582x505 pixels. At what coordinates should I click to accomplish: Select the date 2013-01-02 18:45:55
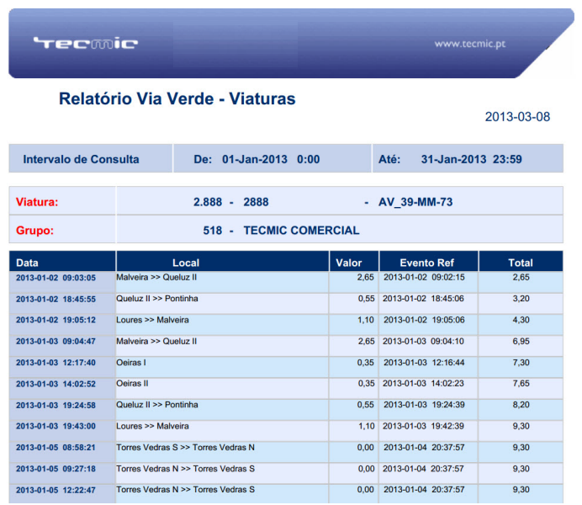pos(56,299)
